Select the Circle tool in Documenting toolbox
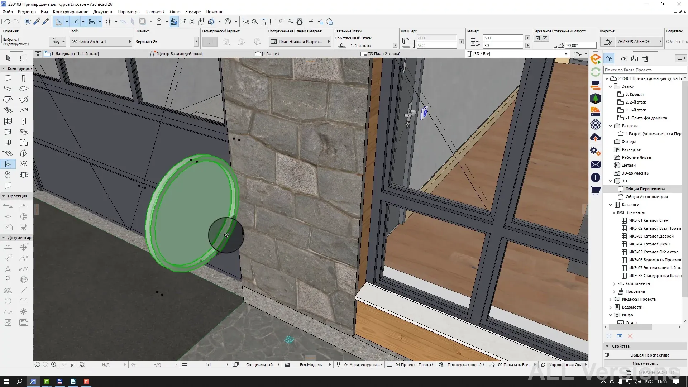The image size is (688, 387). [x=8, y=301]
